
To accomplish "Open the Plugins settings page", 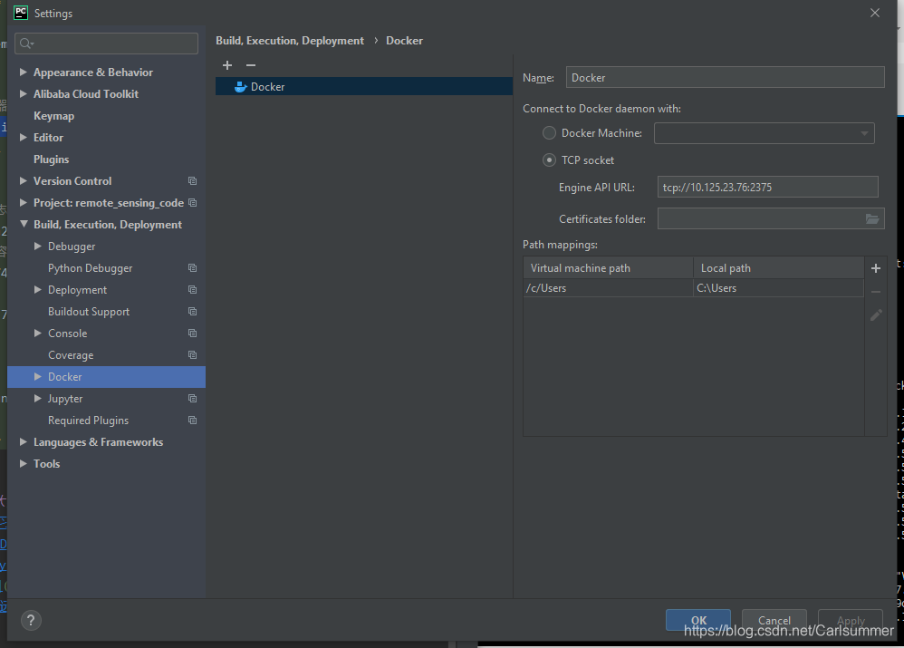I will point(52,160).
